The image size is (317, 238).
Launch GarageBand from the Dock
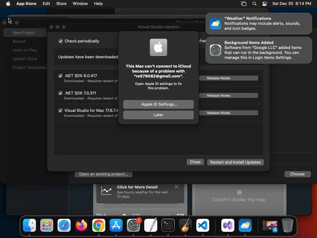[x=185, y=225]
